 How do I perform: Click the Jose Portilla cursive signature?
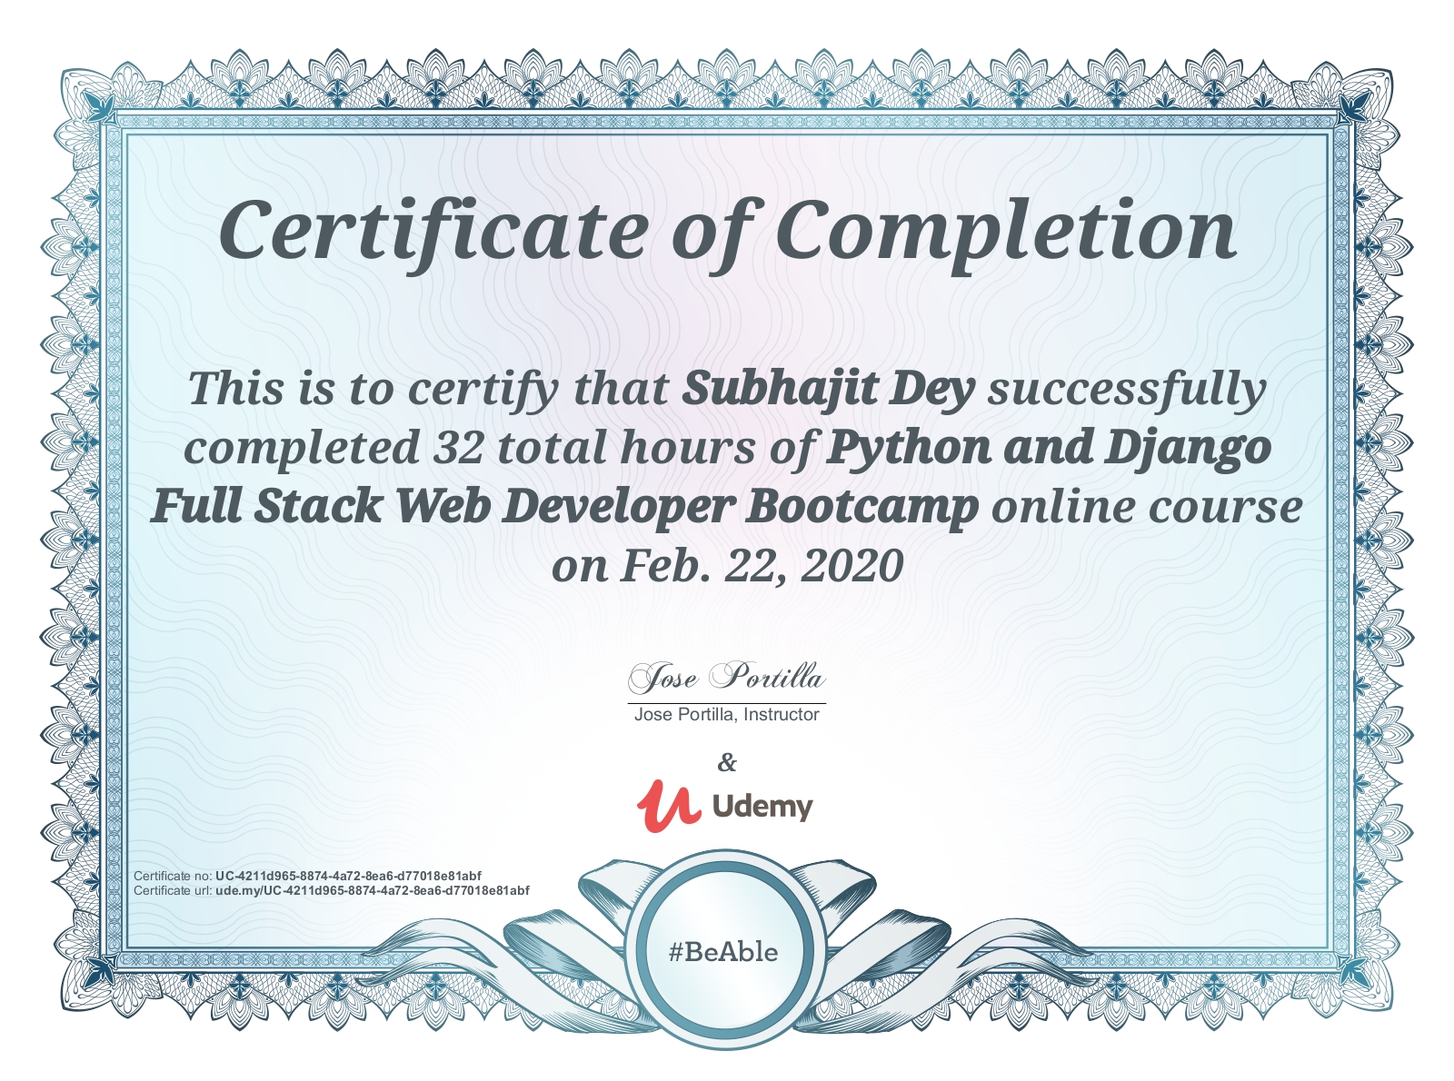(726, 678)
